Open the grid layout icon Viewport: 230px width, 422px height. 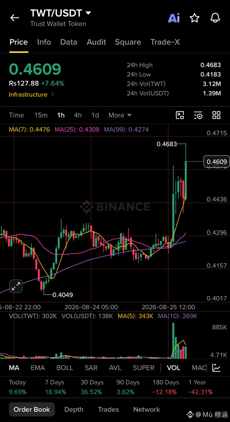[216, 115]
